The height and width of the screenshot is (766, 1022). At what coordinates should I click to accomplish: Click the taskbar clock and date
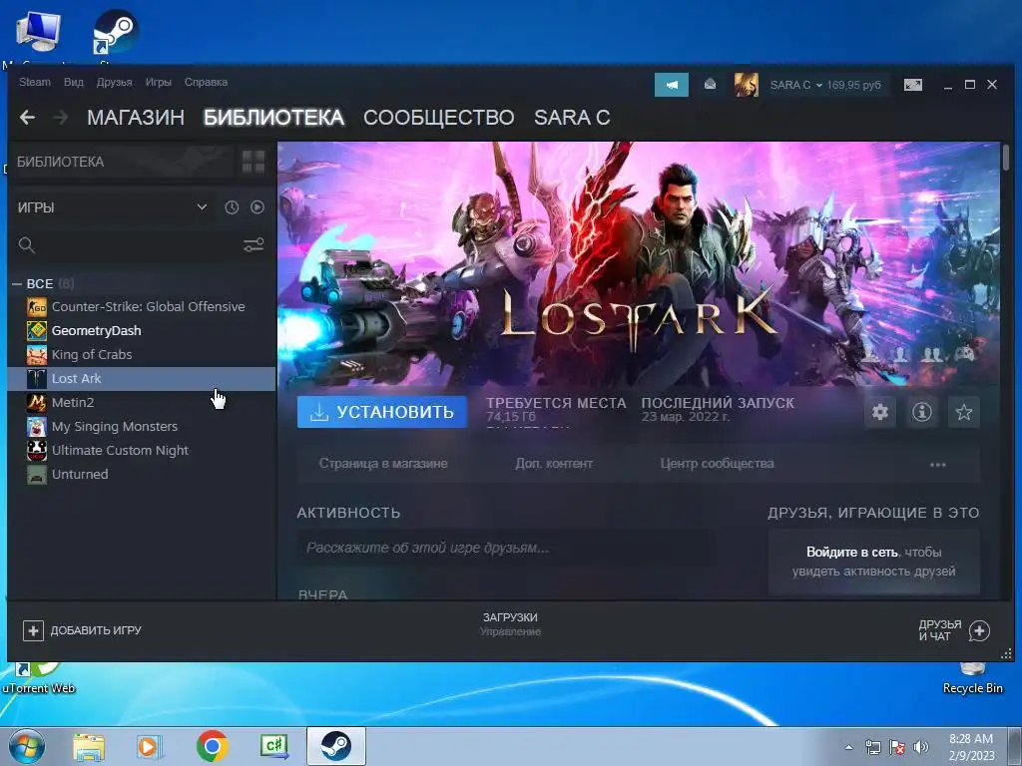(971, 747)
